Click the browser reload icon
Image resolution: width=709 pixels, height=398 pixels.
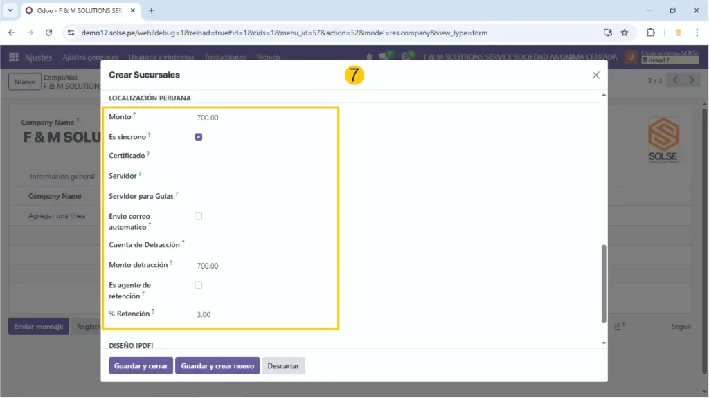(x=48, y=33)
